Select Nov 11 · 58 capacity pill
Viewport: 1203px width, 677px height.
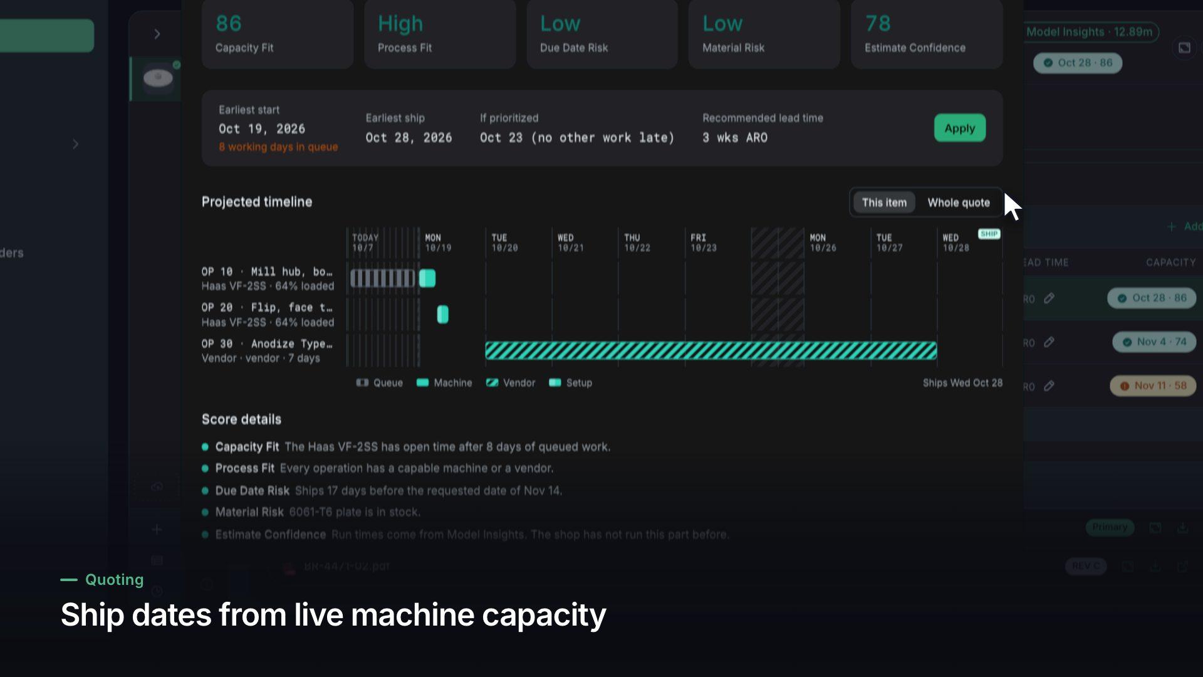pos(1153,386)
